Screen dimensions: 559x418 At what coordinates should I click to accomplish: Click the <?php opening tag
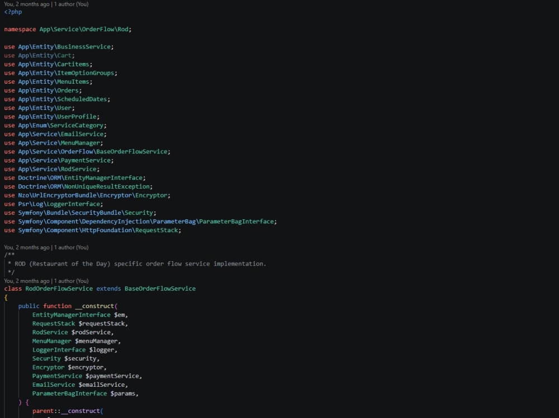point(13,12)
